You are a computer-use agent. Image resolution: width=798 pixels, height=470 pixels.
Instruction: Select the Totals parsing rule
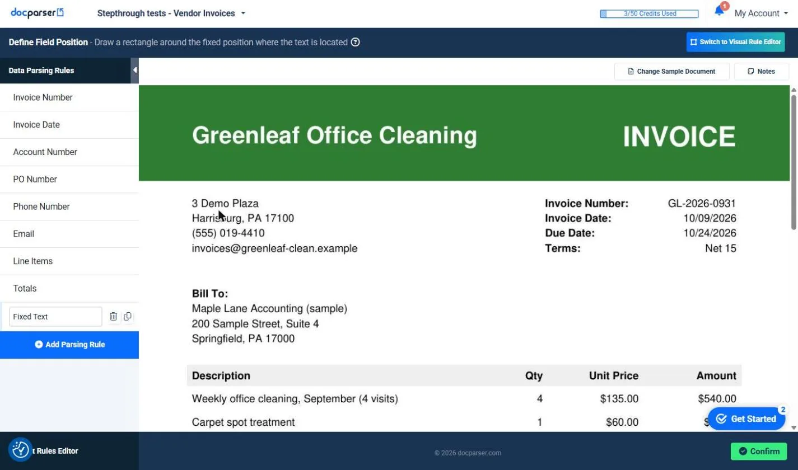click(69, 289)
